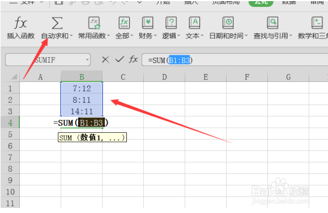Switch to the active 公式 ribbon tab

(x=261, y=3)
